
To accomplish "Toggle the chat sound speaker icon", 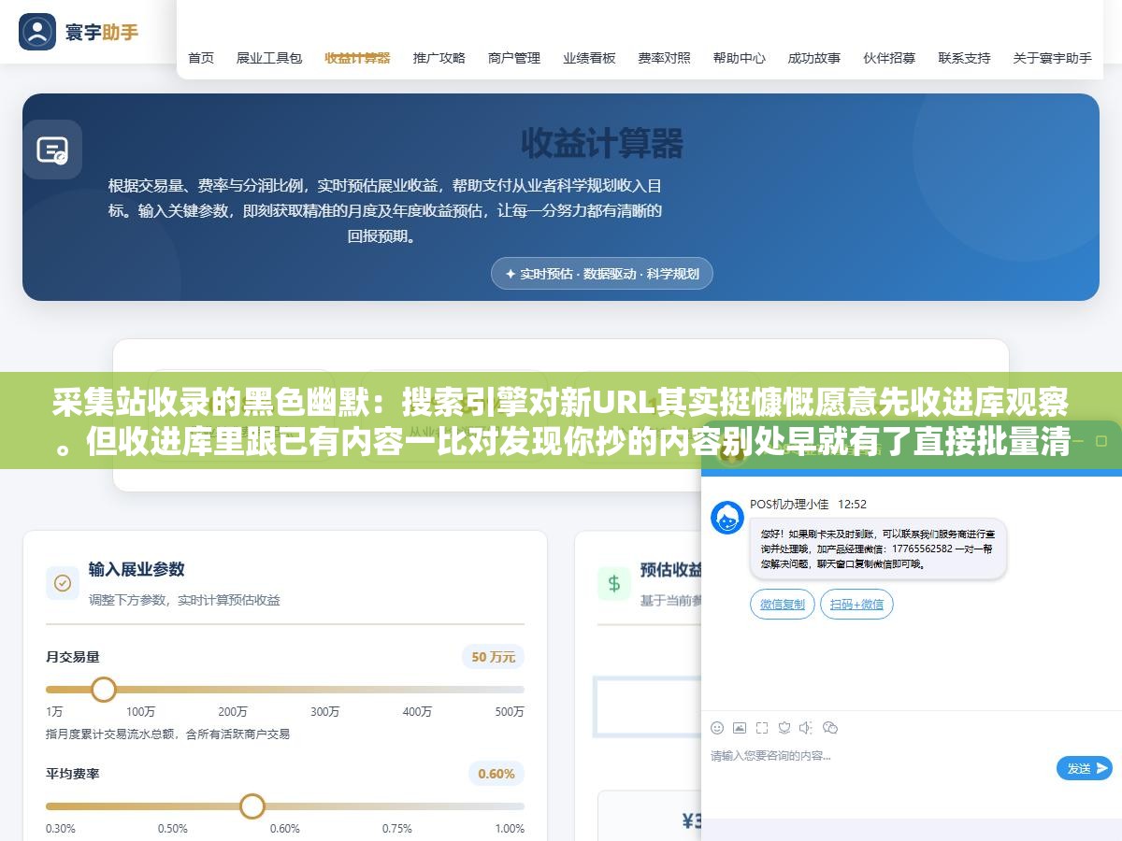I will pos(807,728).
